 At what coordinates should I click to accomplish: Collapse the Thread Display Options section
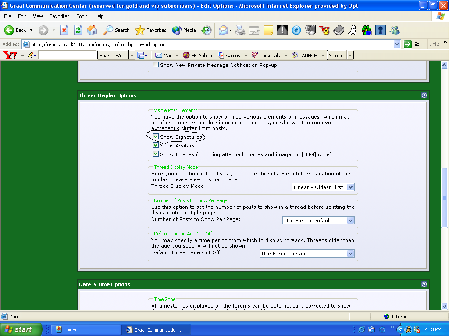[x=424, y=95]
